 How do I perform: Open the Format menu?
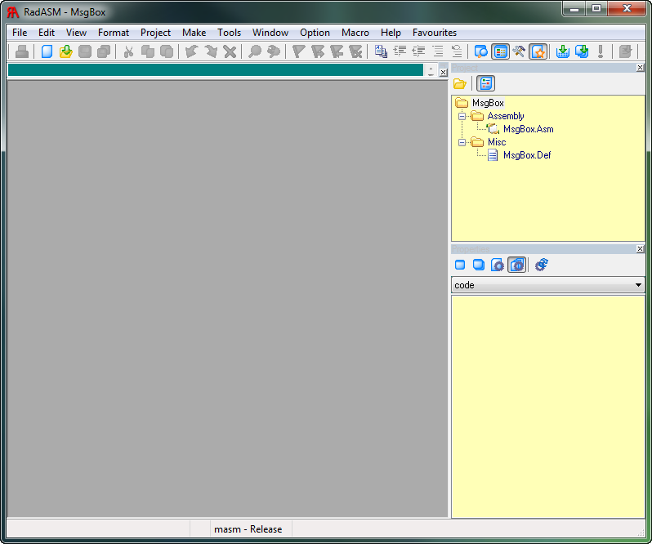click(114, 33)
